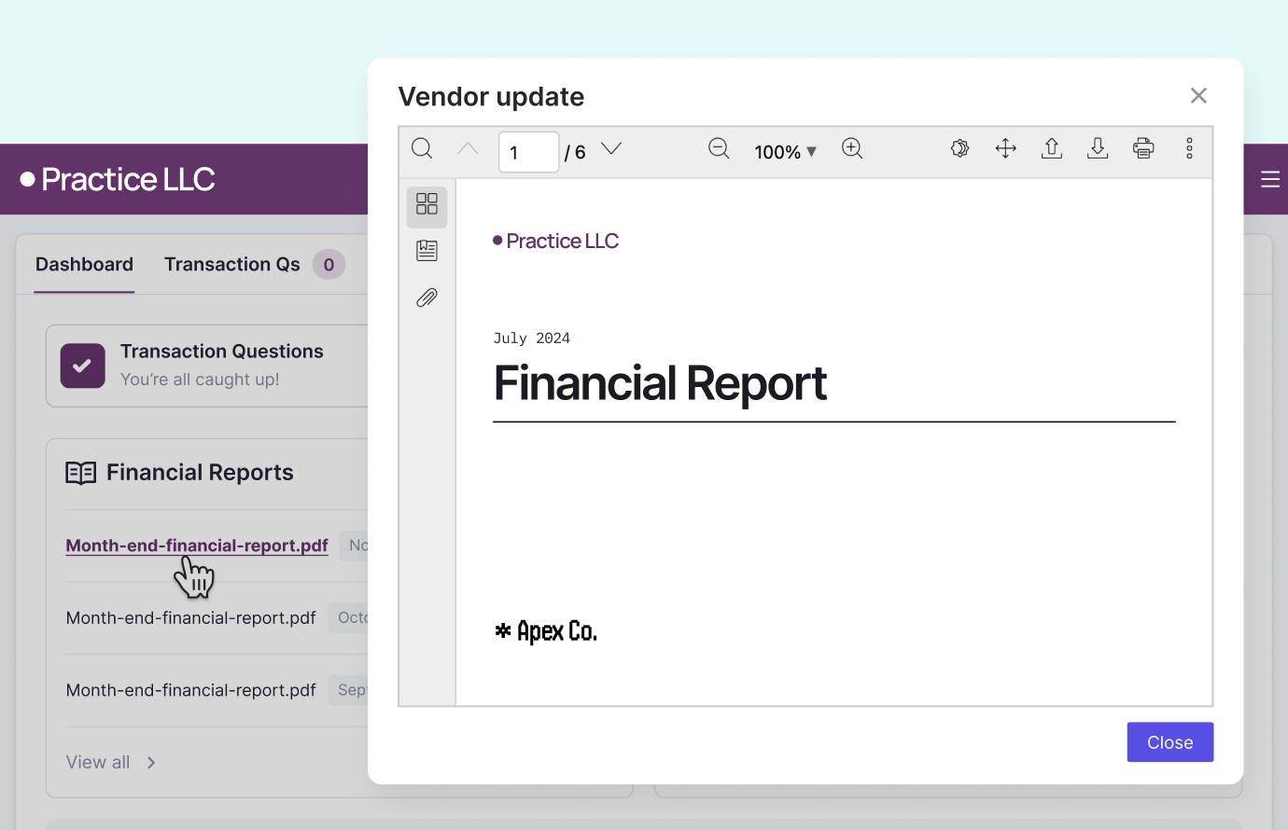
Task: Open the PDF search tool
Action: [422, 149]
